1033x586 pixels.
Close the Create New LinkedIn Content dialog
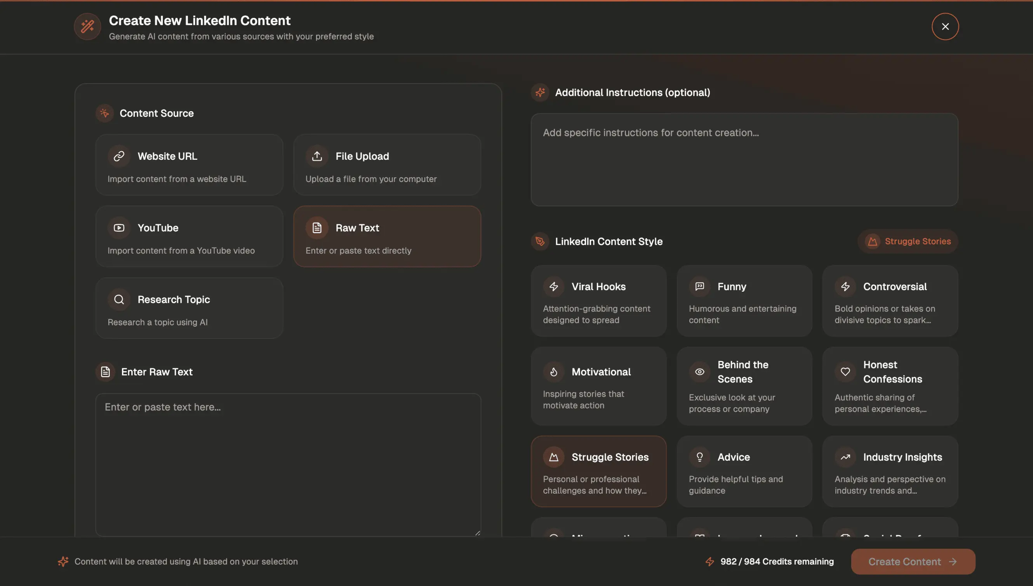pos(945,26)
